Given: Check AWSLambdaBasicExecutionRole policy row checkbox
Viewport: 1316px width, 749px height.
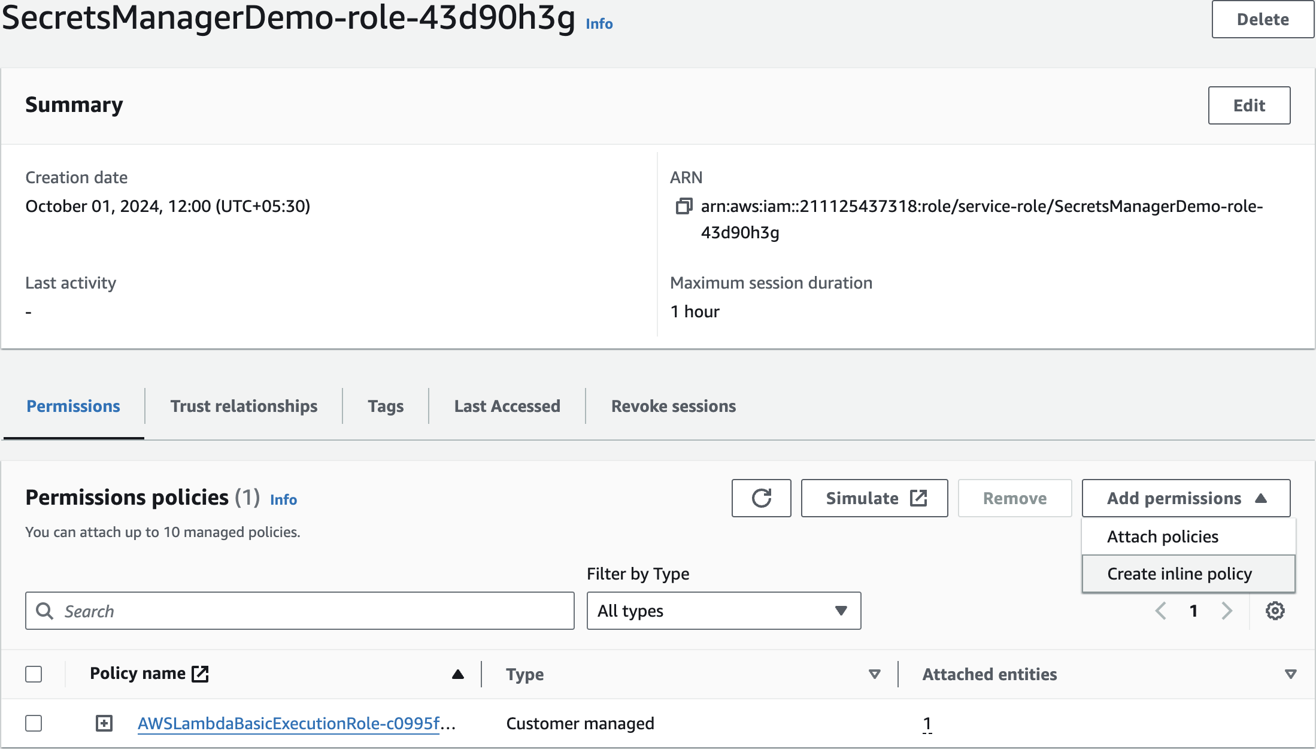Looking at the screenshot, I should (34, 723).
